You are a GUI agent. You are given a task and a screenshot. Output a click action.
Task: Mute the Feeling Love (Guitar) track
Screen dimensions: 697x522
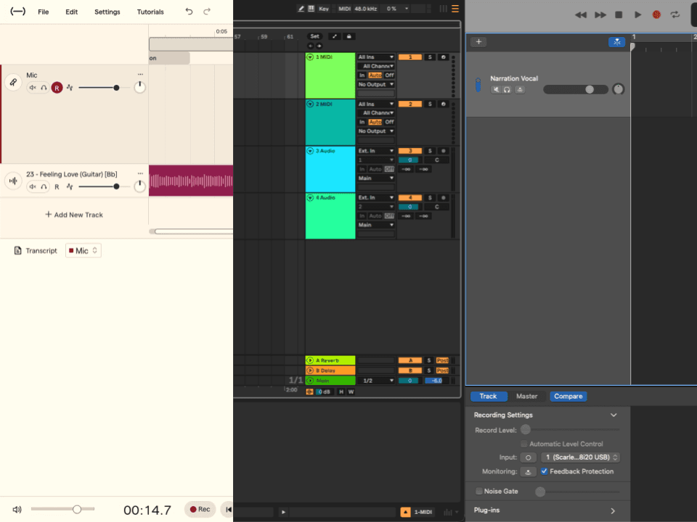(x=33, y=186)
